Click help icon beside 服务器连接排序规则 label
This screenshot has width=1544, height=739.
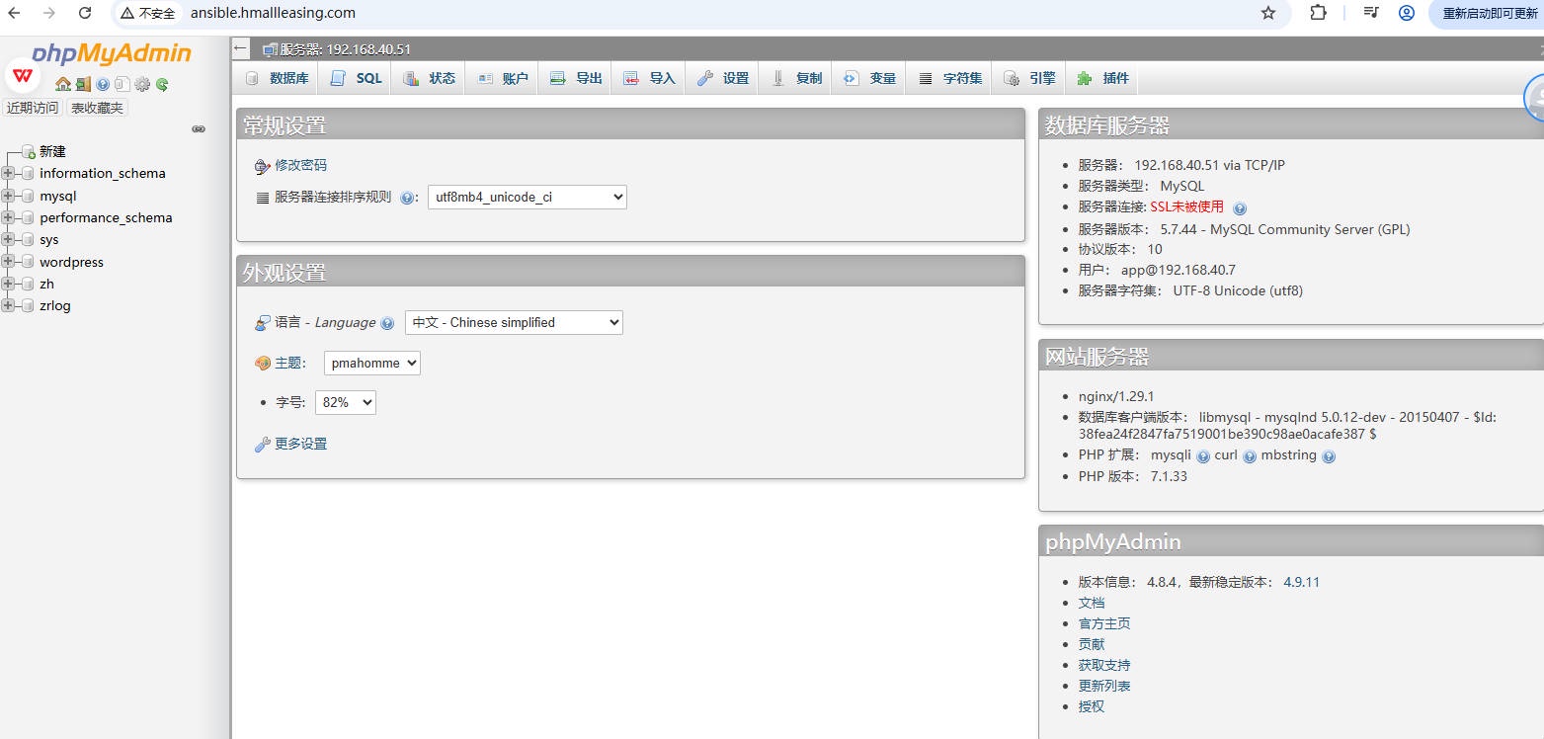[407, 198]
